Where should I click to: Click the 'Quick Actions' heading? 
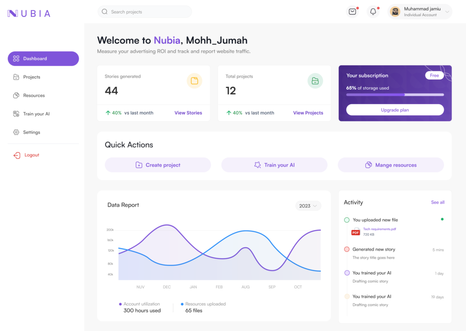click(129, 145)
